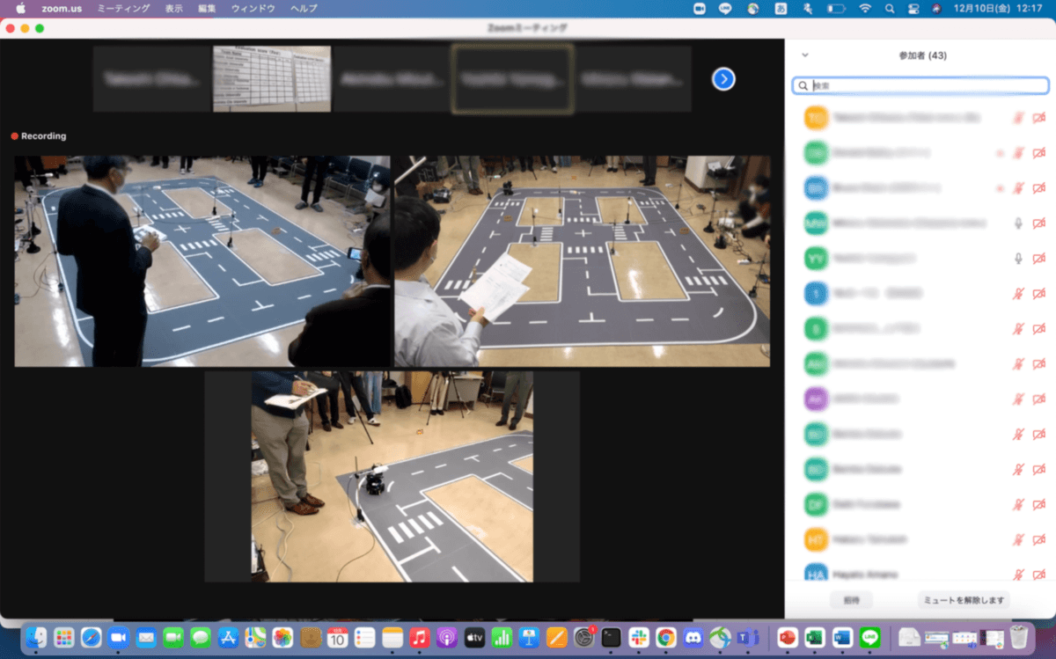Click the blue next-arrow for more video thumbnails
The image size is (1056, 659).
click(x=723, y=79)
